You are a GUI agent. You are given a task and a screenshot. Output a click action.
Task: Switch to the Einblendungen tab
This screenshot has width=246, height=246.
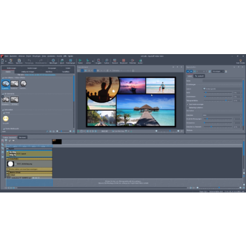[11, 68]
